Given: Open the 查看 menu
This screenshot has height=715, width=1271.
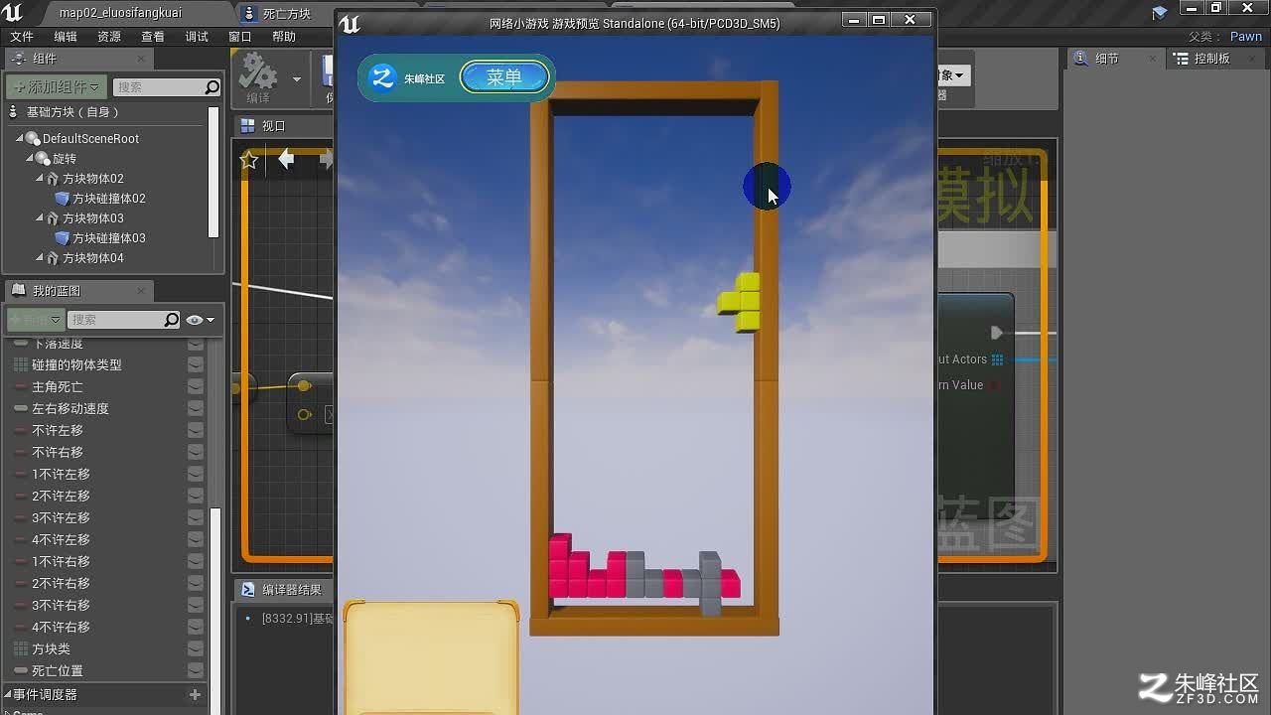Looking at the screenshot, I should coord(153,37).
